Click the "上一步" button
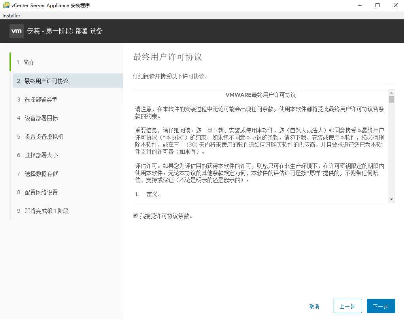The width and height of the screenshot is (404, 319). (347, 306)
